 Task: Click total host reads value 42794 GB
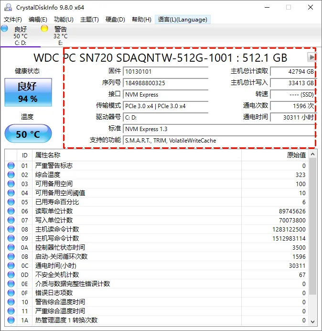[293, 72]
